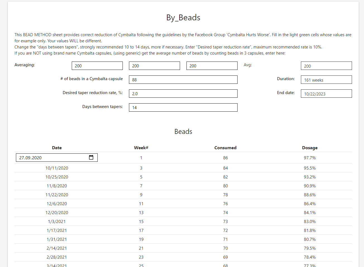This screenshot has height=267, width=364.
Task: Click the Week# column header
Action: pos(141,148)
